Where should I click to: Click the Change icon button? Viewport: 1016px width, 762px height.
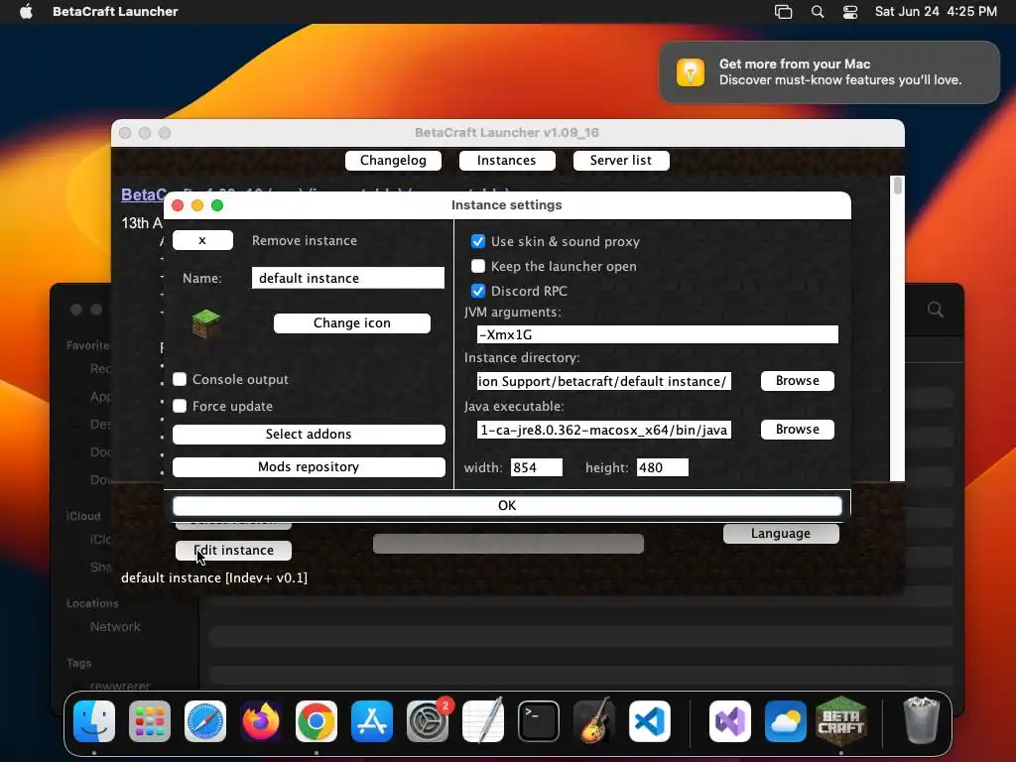(x=352, y=323)
